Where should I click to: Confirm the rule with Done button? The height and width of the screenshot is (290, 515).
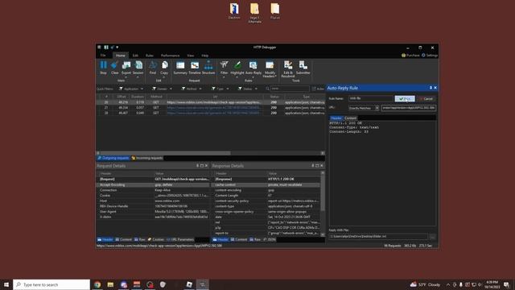pos(405,98)
